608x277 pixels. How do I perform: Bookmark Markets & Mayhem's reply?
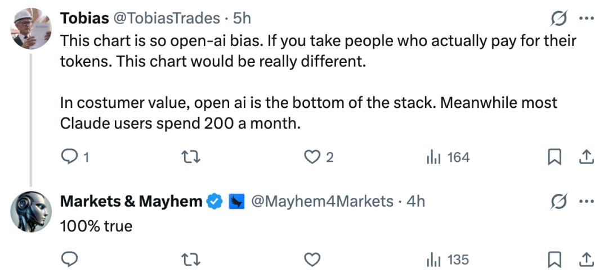pyautogui.click(x=554, y=260)
